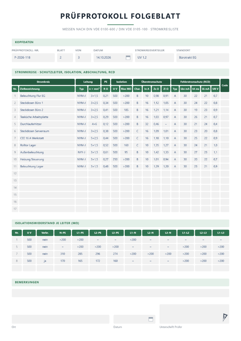The height and width of the screenshot is (341, 241).
Task: Edit the Standort field Bürotrakt EG
Action: 203,58
